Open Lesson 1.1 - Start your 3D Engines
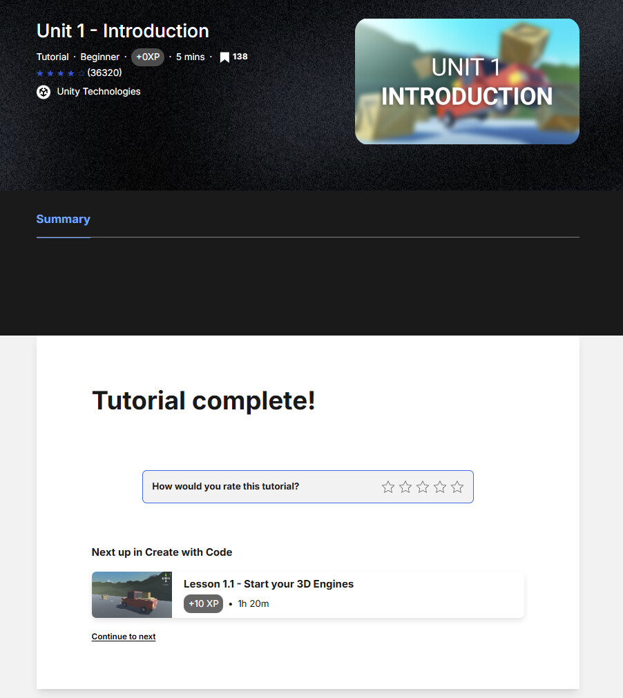 pyautogui.click(x=269, y=583)
